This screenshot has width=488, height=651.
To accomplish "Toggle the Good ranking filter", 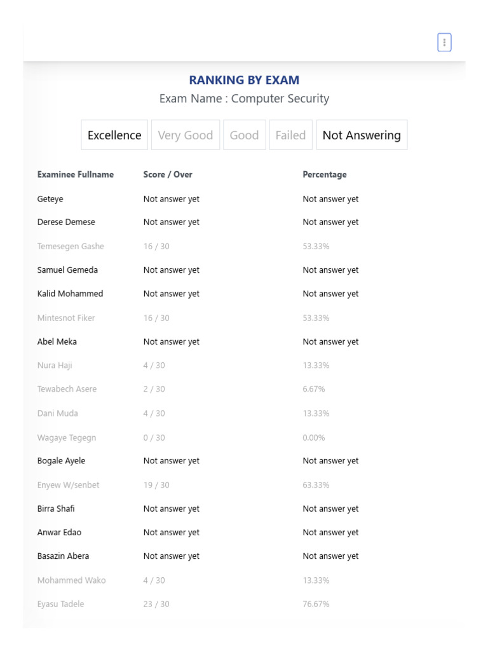I will click(x=244, y=135).
